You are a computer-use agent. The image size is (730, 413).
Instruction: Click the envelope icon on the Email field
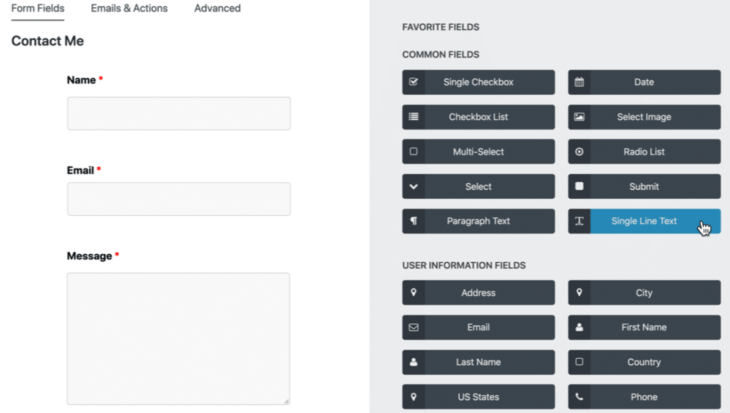point(413,327)
